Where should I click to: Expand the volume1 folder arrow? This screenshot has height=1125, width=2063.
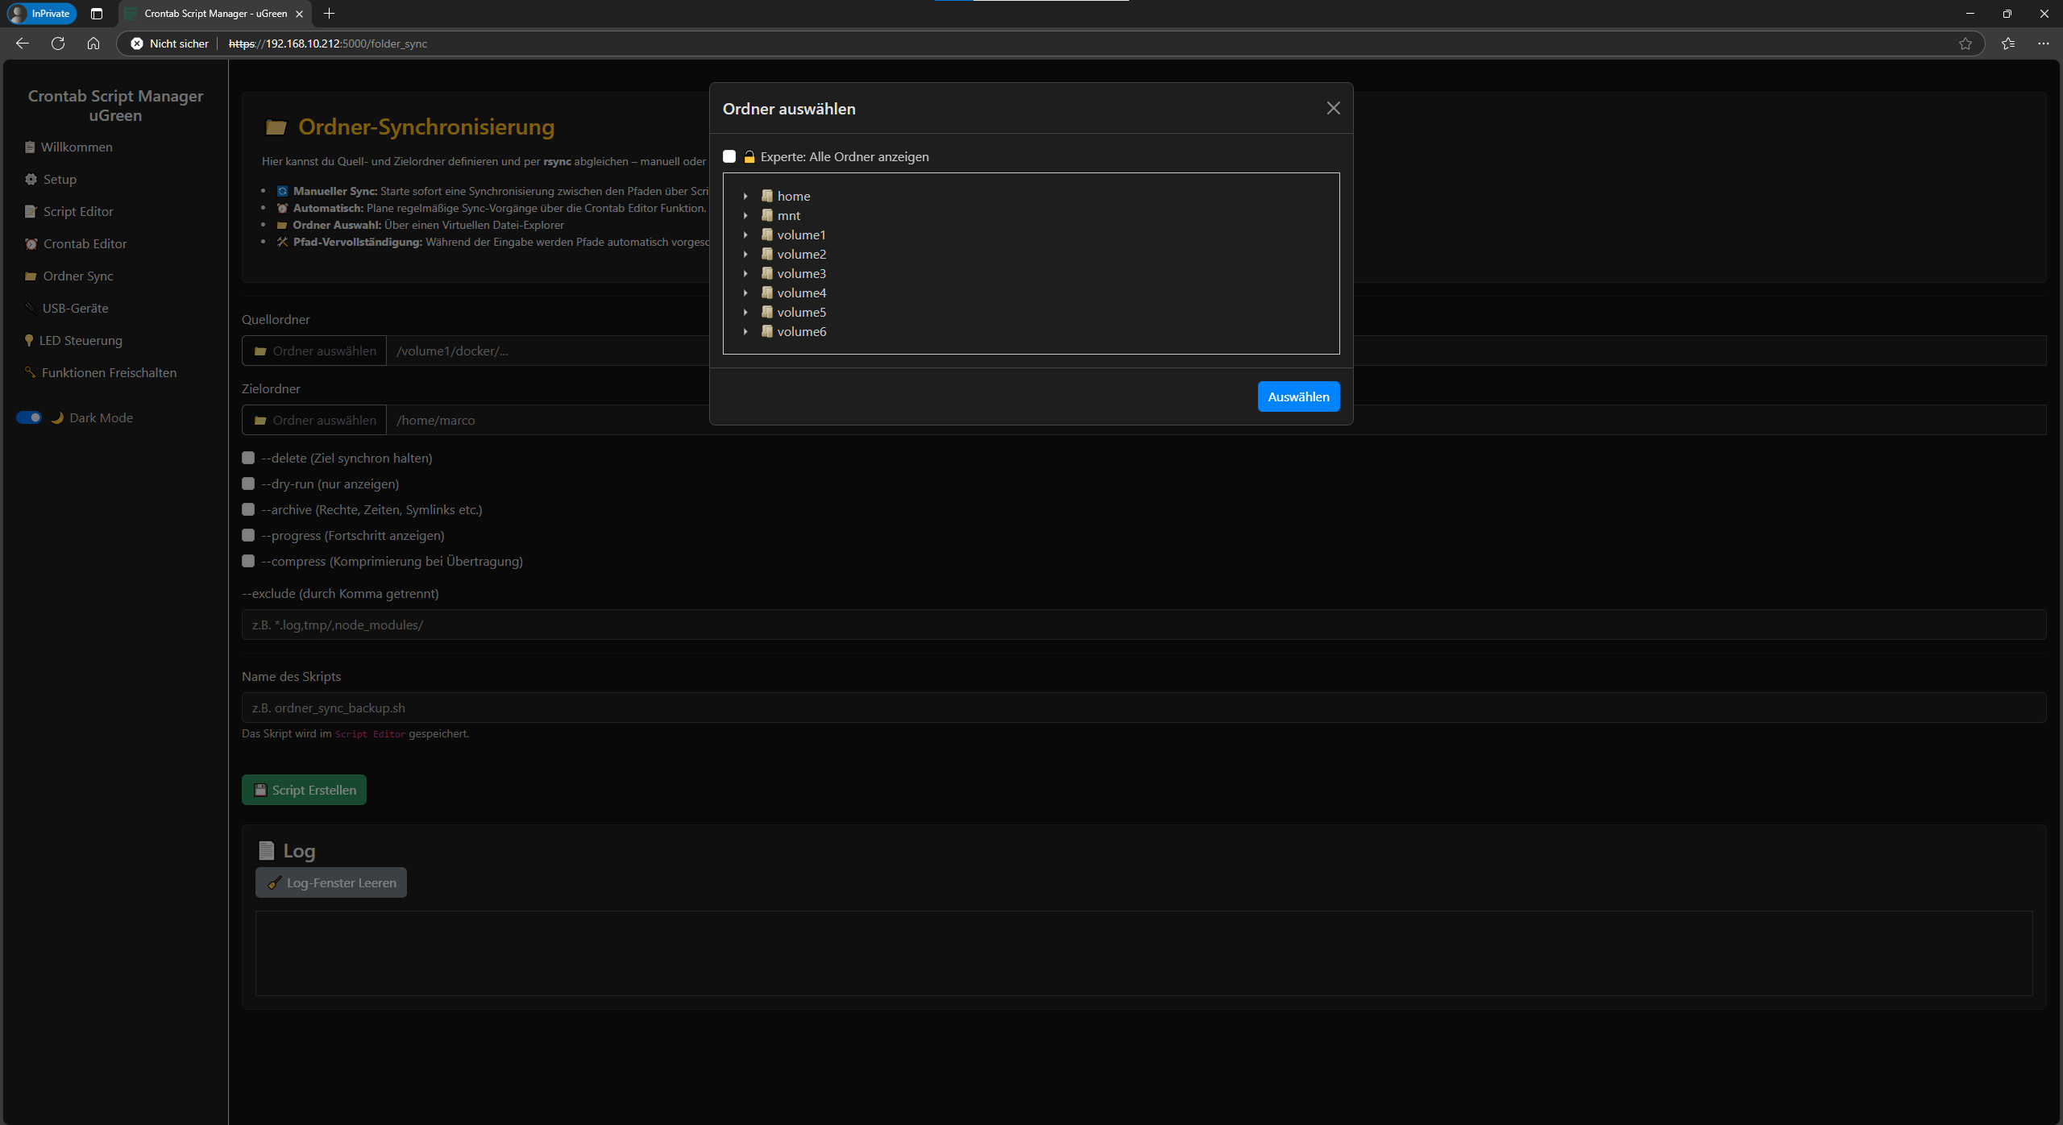pyautogui.click(x=745, y=235)
